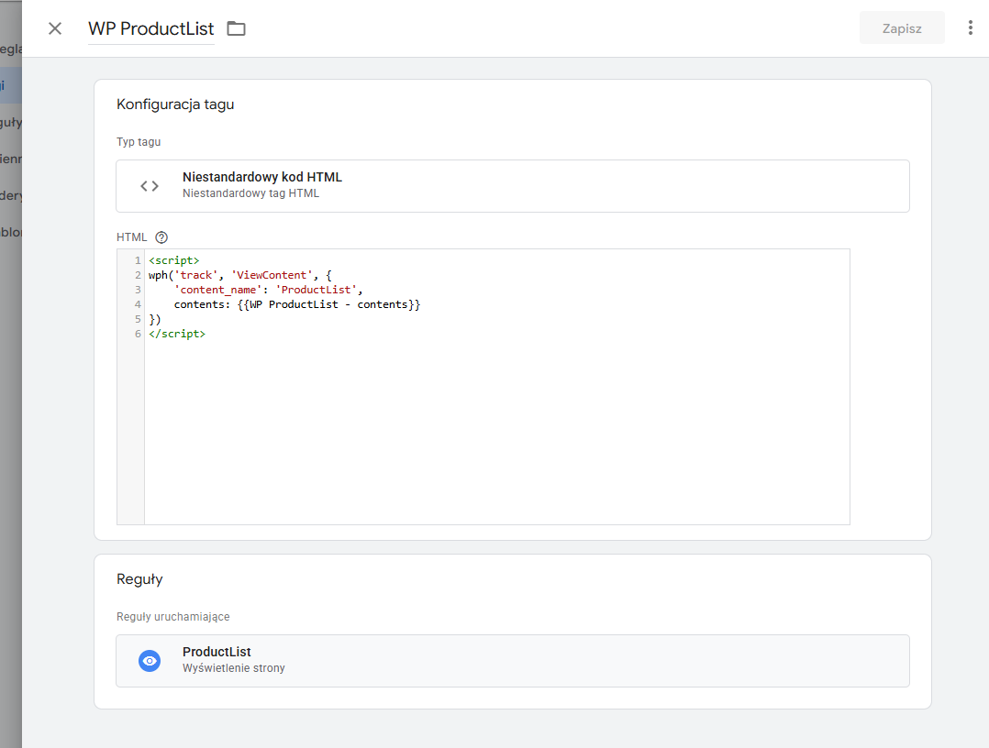
Task: Click the {{WP ProductList - contents}} variable
Action: [328, 304]
